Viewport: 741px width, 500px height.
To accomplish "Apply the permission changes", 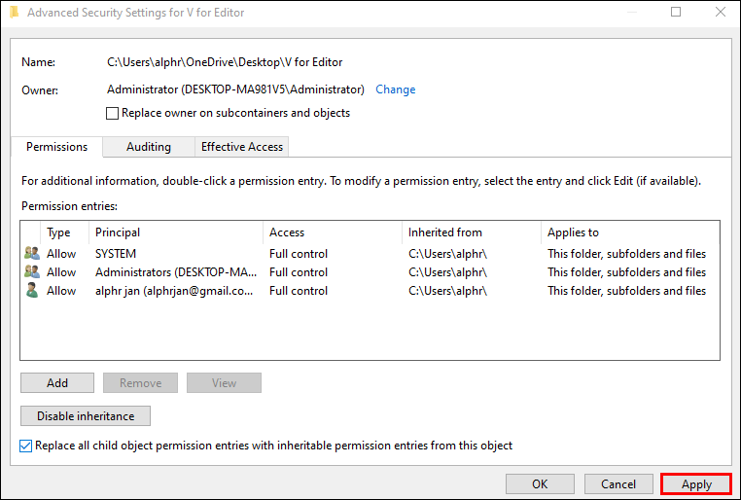I will [696, 483].
